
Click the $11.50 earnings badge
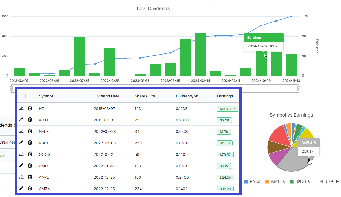[225, 143]
